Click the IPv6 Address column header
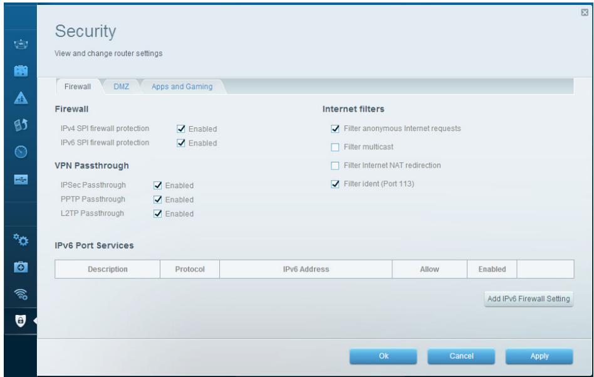The height and width of the screenshot is (377, 594). tap(306, 269)
